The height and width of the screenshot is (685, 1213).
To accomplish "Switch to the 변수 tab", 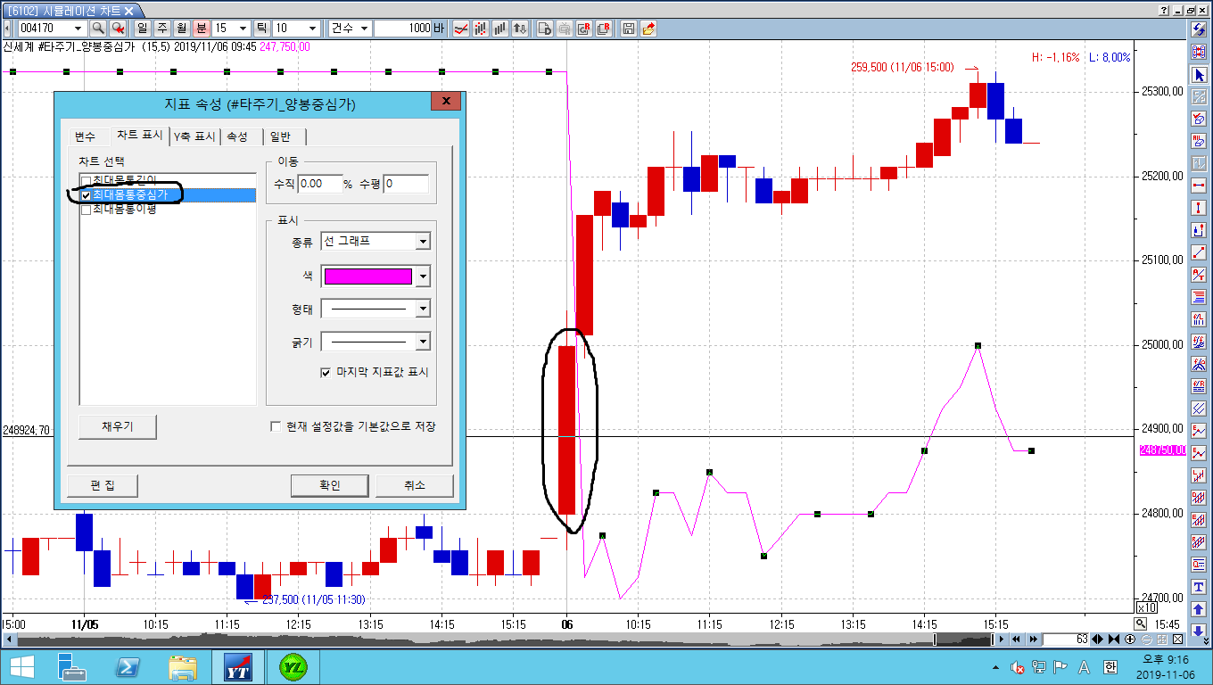I will click(86, 136).
